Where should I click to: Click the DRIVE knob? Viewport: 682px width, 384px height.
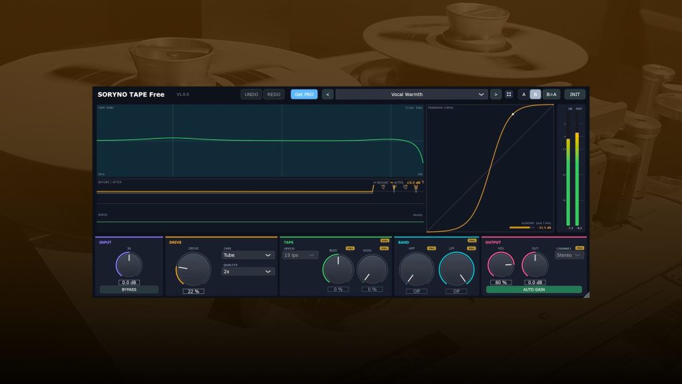tap(193, 269)
